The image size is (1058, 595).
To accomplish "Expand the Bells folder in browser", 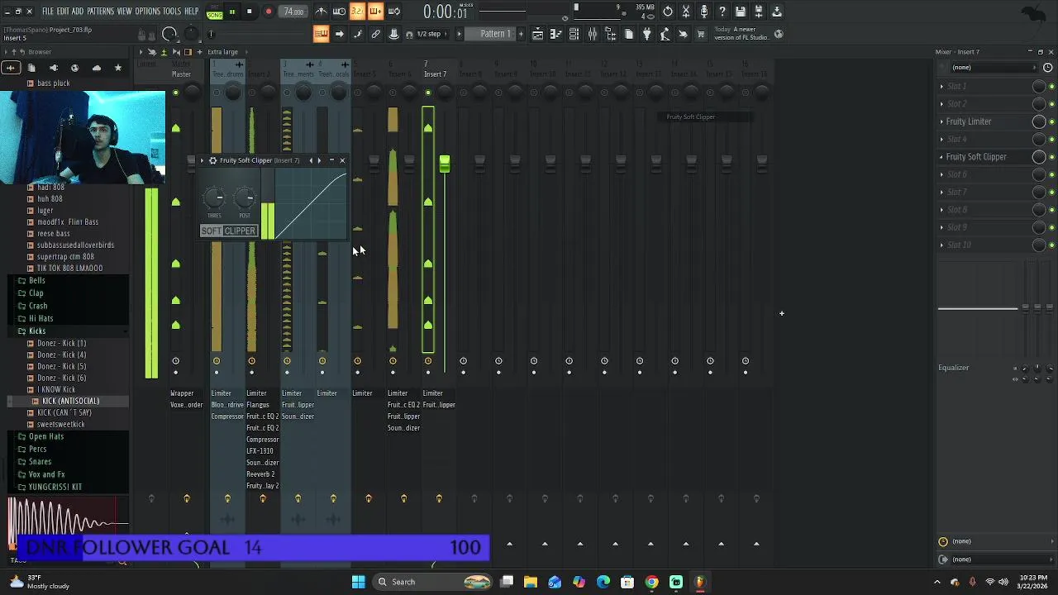I will pyautogui.click(x=36, y=281).
